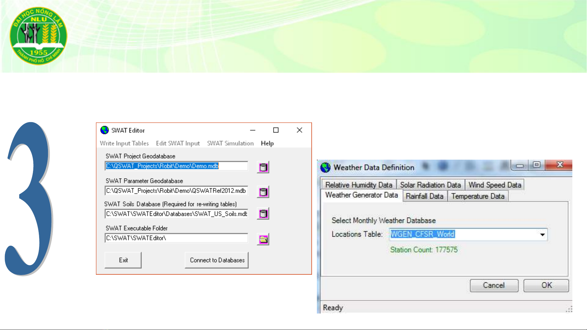Switch to the Wind Speed Data tab
The width and height of the screenshot is (587, 330).
point(495,185)
